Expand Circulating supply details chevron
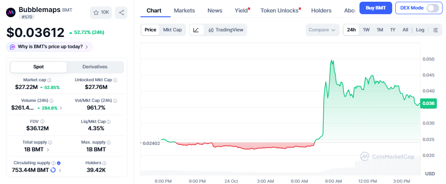The height and width of the screenshot is (184, 446). tap(60, 170)
